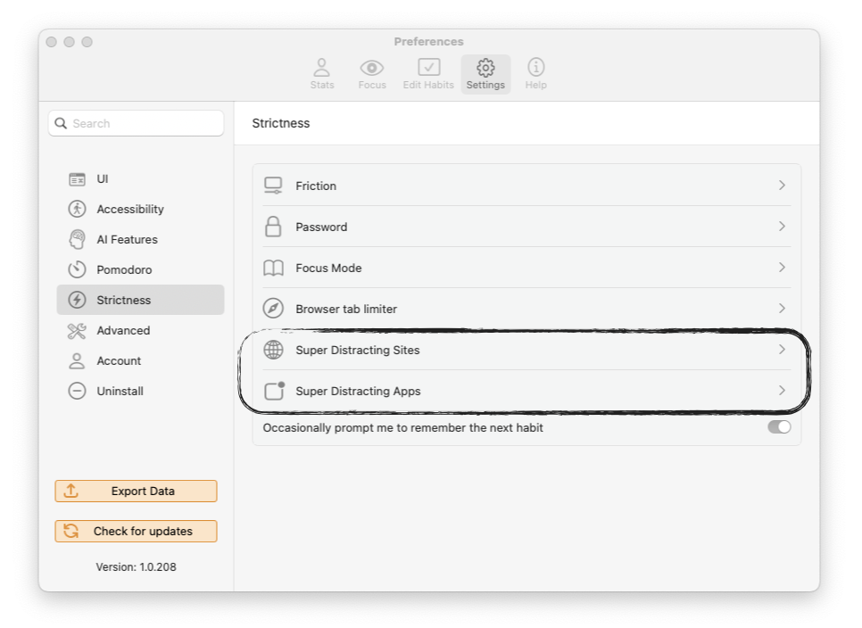
Task: Expand Browser tab limiter chevron
Action: pos(782,309)
